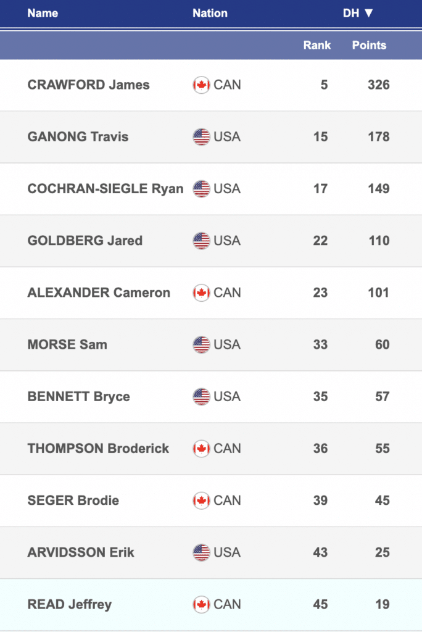Click USA flag in Cochran-Siegle row

(x=201, y=189)
